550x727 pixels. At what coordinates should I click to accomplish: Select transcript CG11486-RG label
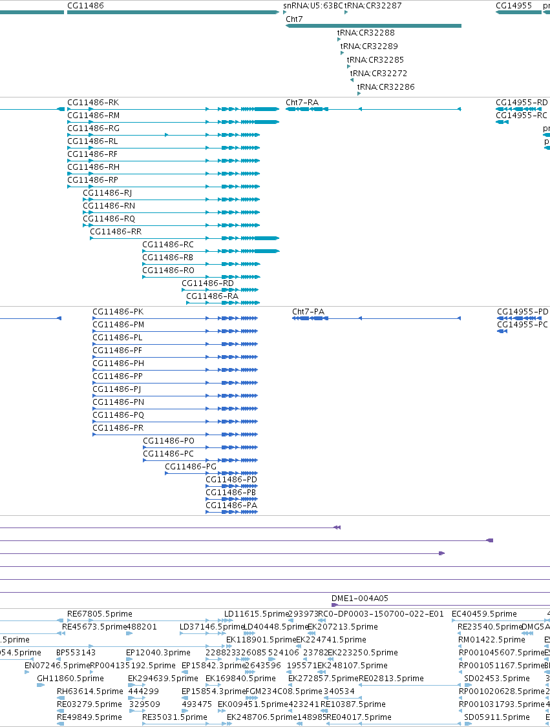[93, 128]
